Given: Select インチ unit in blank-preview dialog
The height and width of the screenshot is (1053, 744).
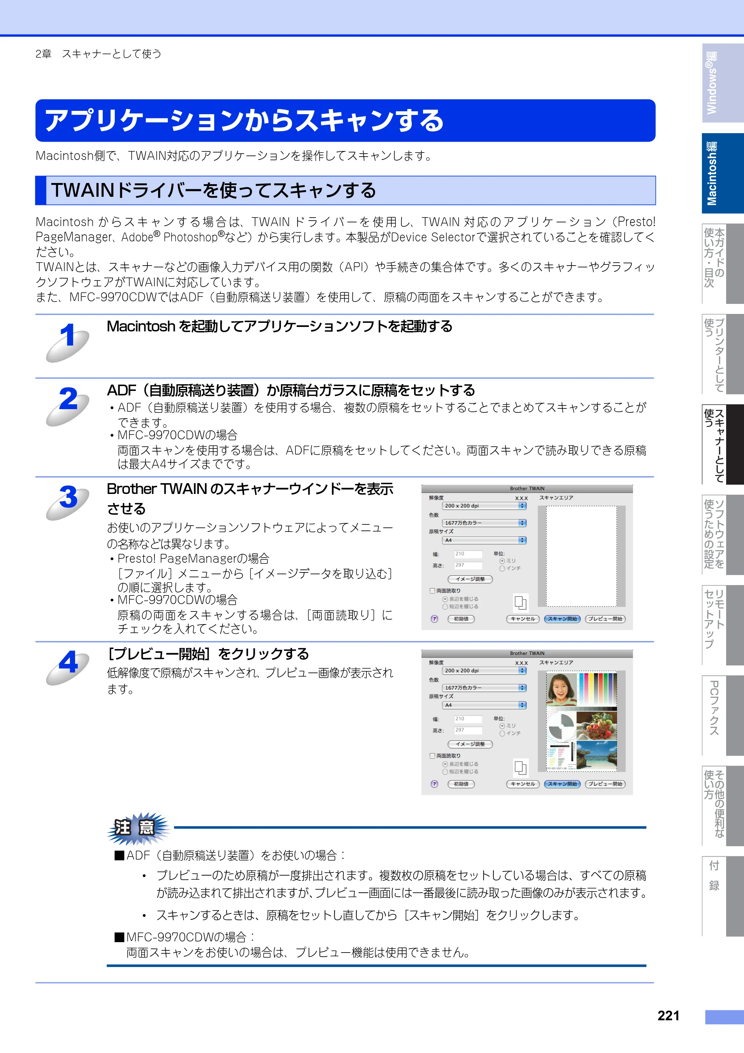Looking at the screenshot, I should click(x=502, y=568).
